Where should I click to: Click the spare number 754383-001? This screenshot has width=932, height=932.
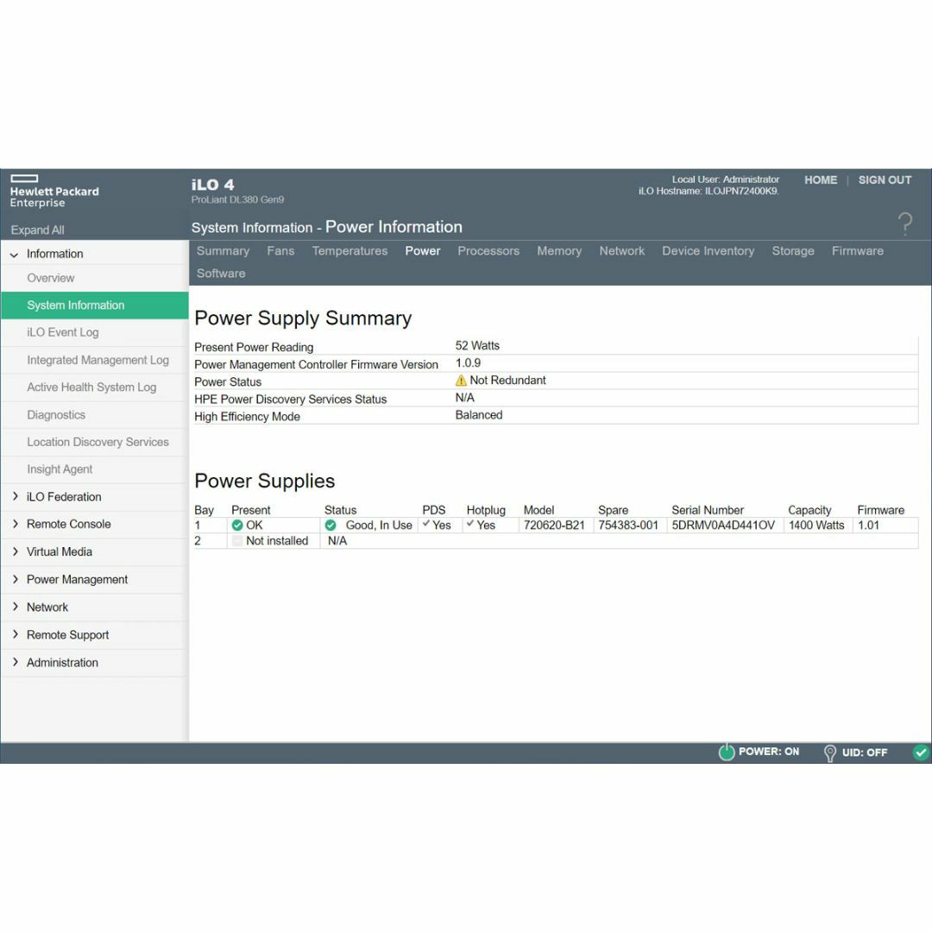[x=628, y=526]
